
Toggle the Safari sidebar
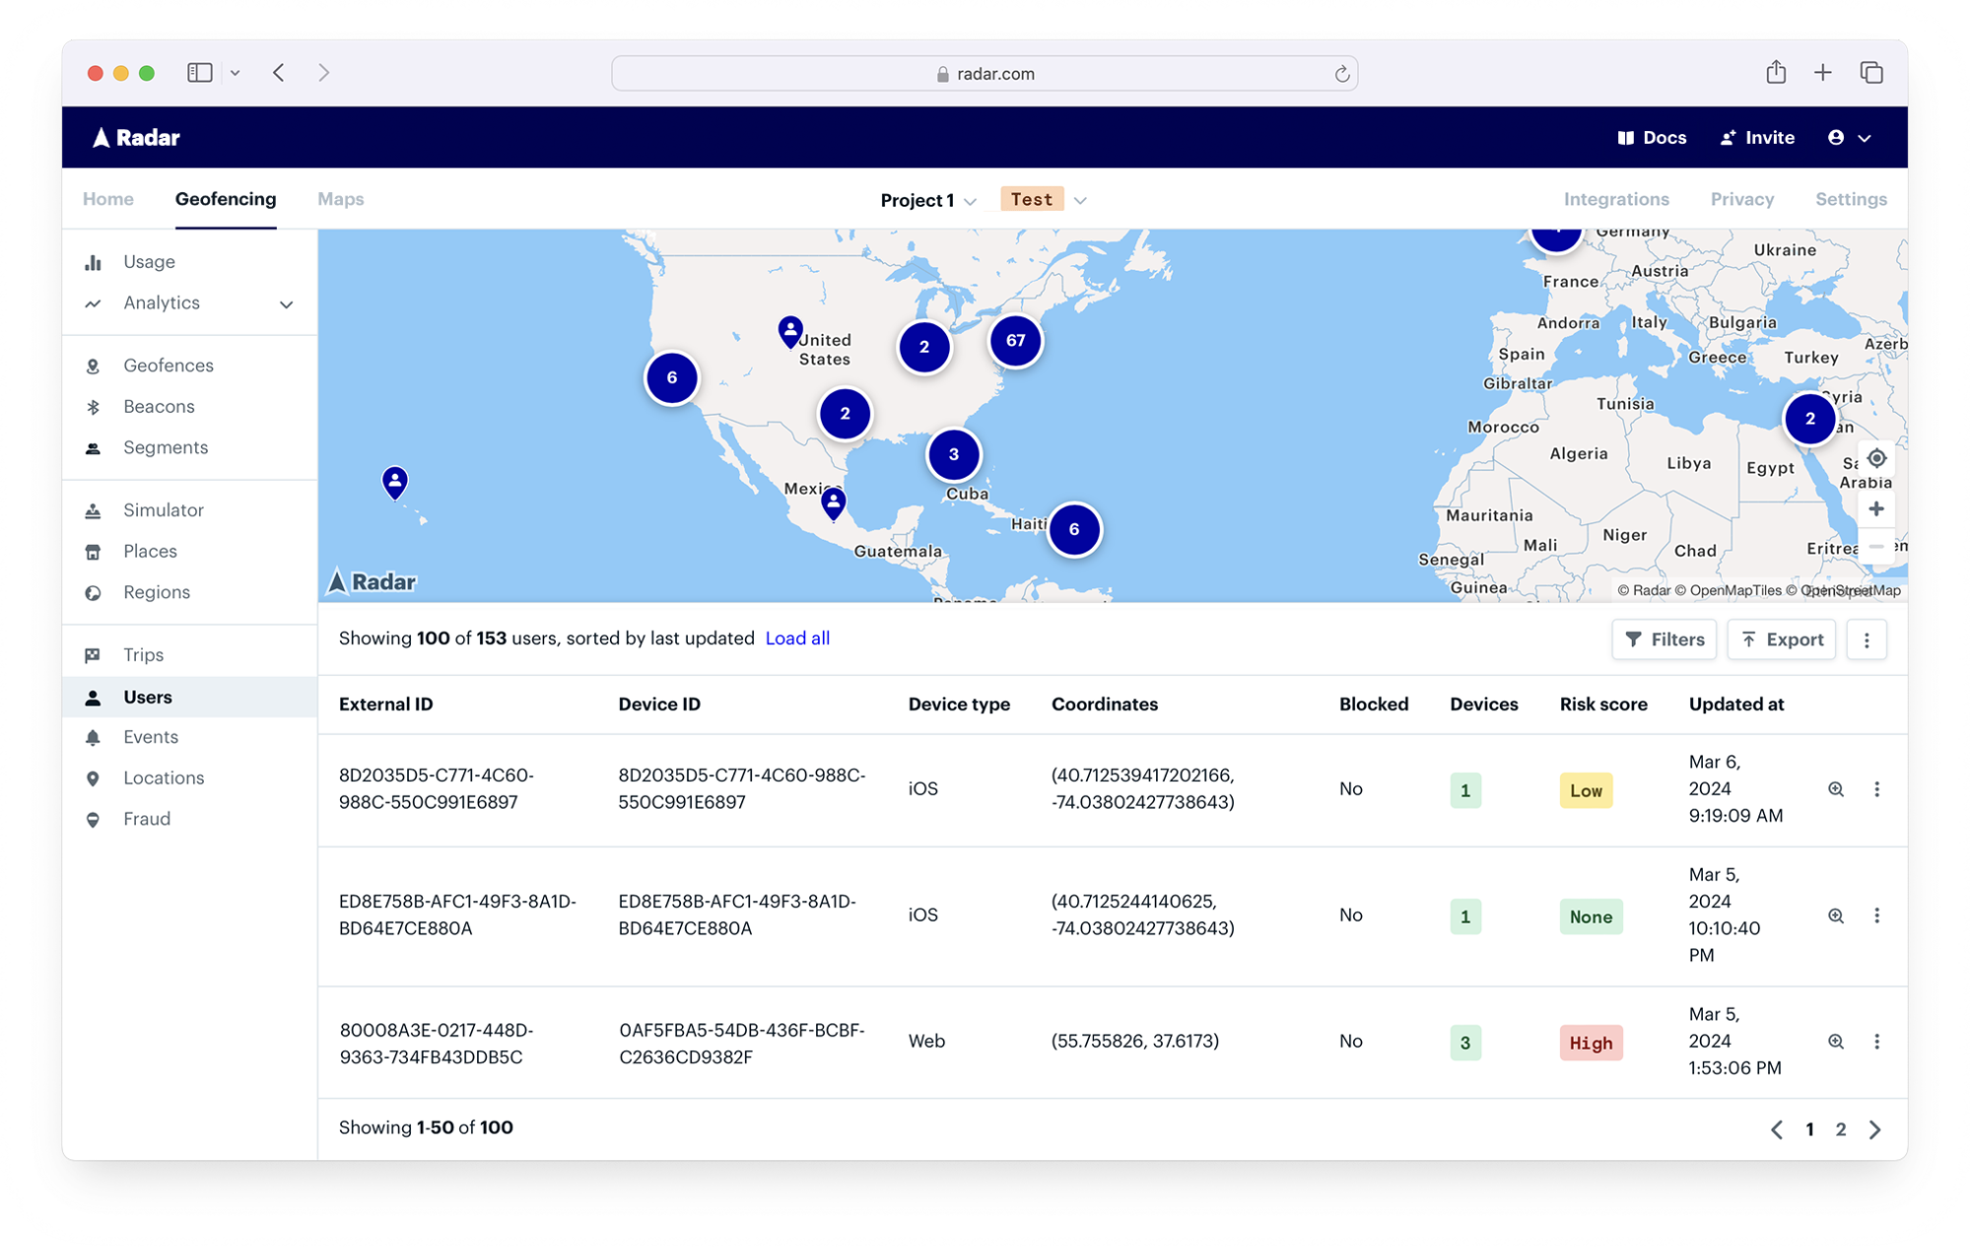tap(200, 72)
